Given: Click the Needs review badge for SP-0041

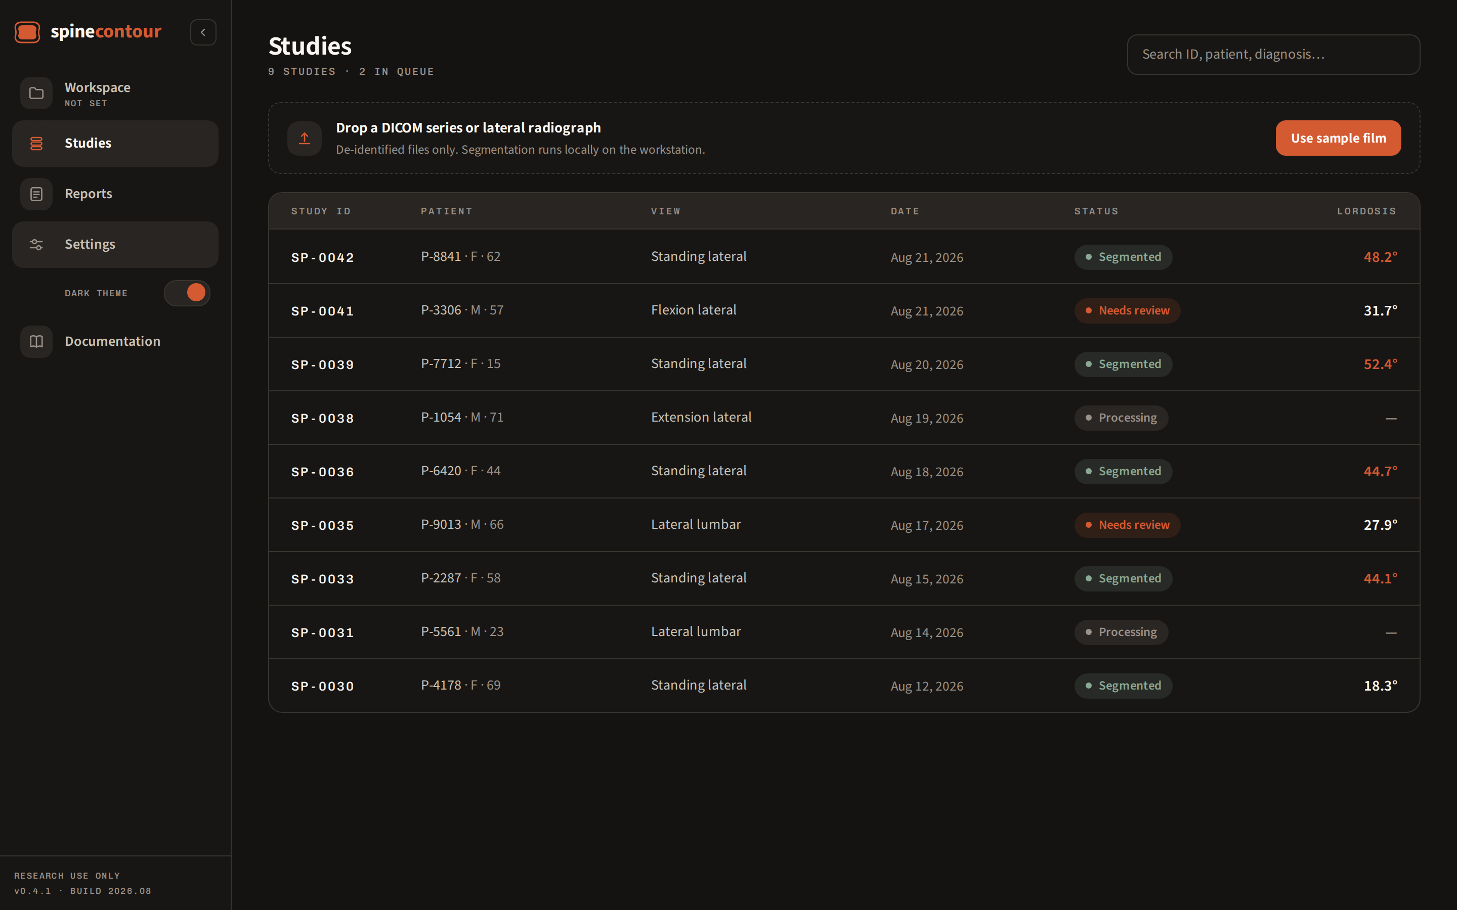Looking at the screenshot, I should [1127, 310].
